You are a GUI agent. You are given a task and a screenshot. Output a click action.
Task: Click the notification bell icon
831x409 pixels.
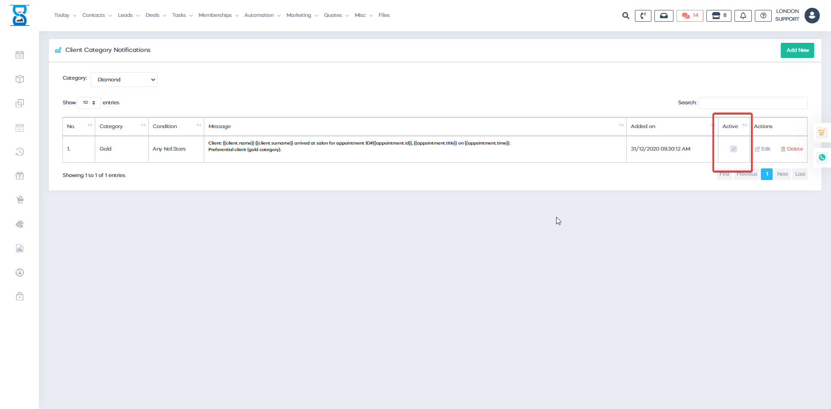pyautogui.click(x=743, y=16)
